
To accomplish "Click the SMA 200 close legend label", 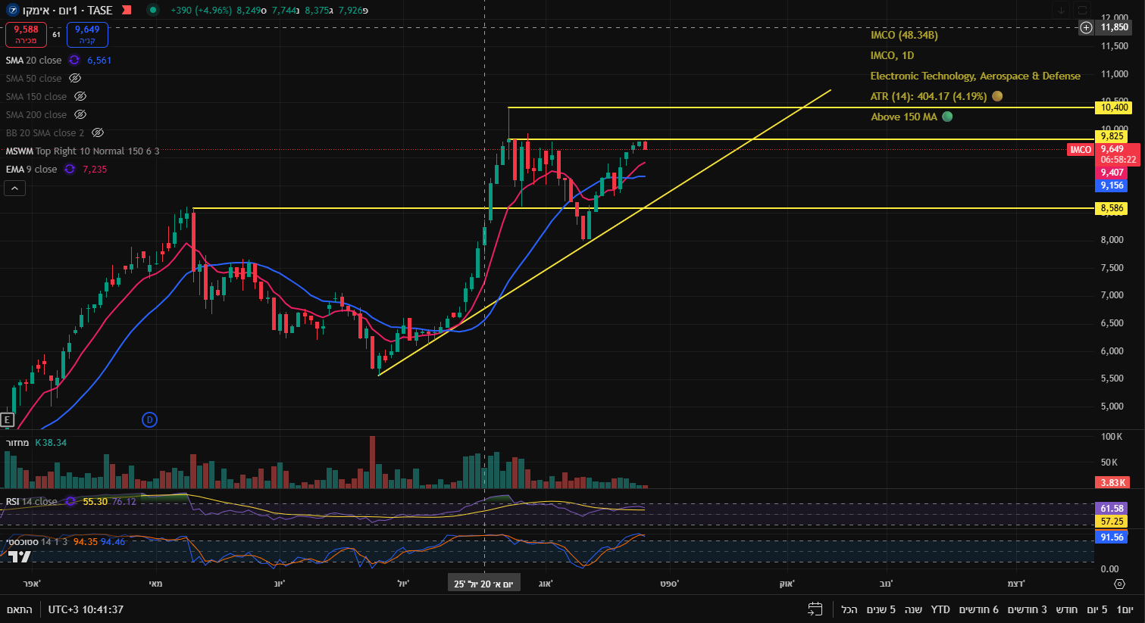I will click(x=36, y=115).
